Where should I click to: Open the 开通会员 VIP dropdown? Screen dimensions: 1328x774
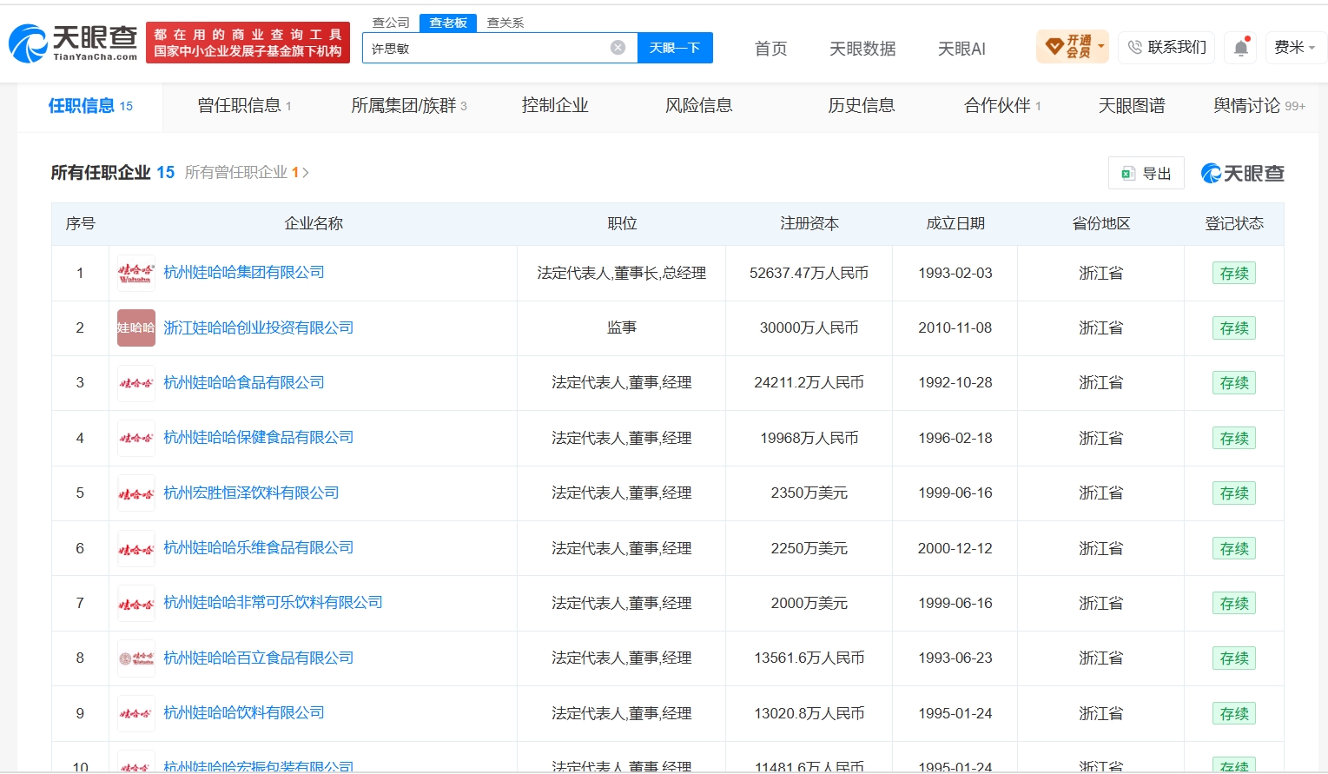pos(1073,47)
